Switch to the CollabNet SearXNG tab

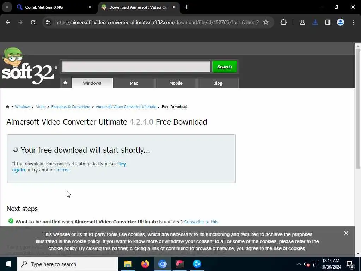point(54,7)
